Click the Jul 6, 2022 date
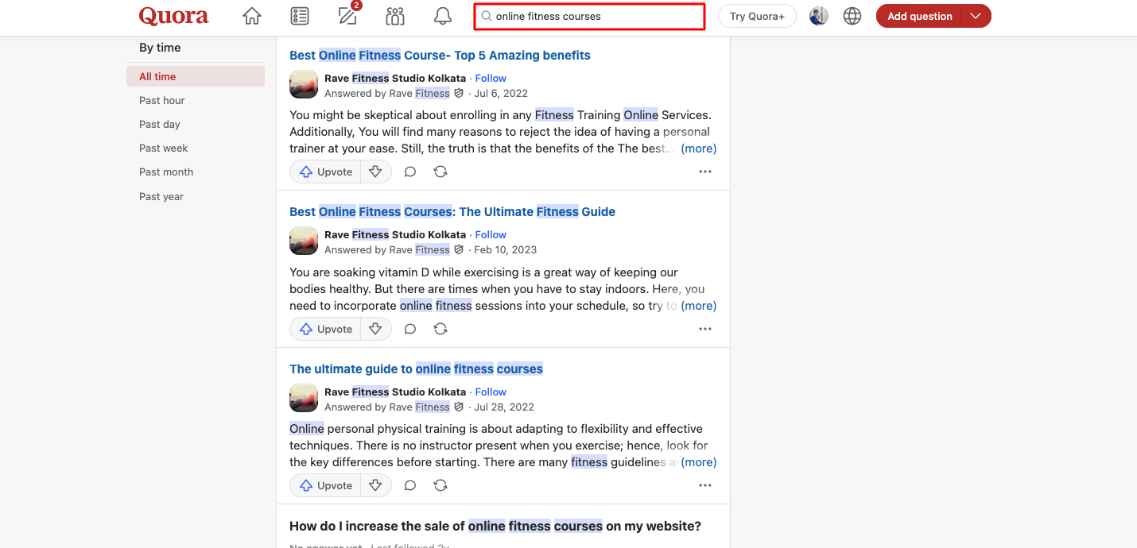 pyautogui.click(x=501, y=93)
